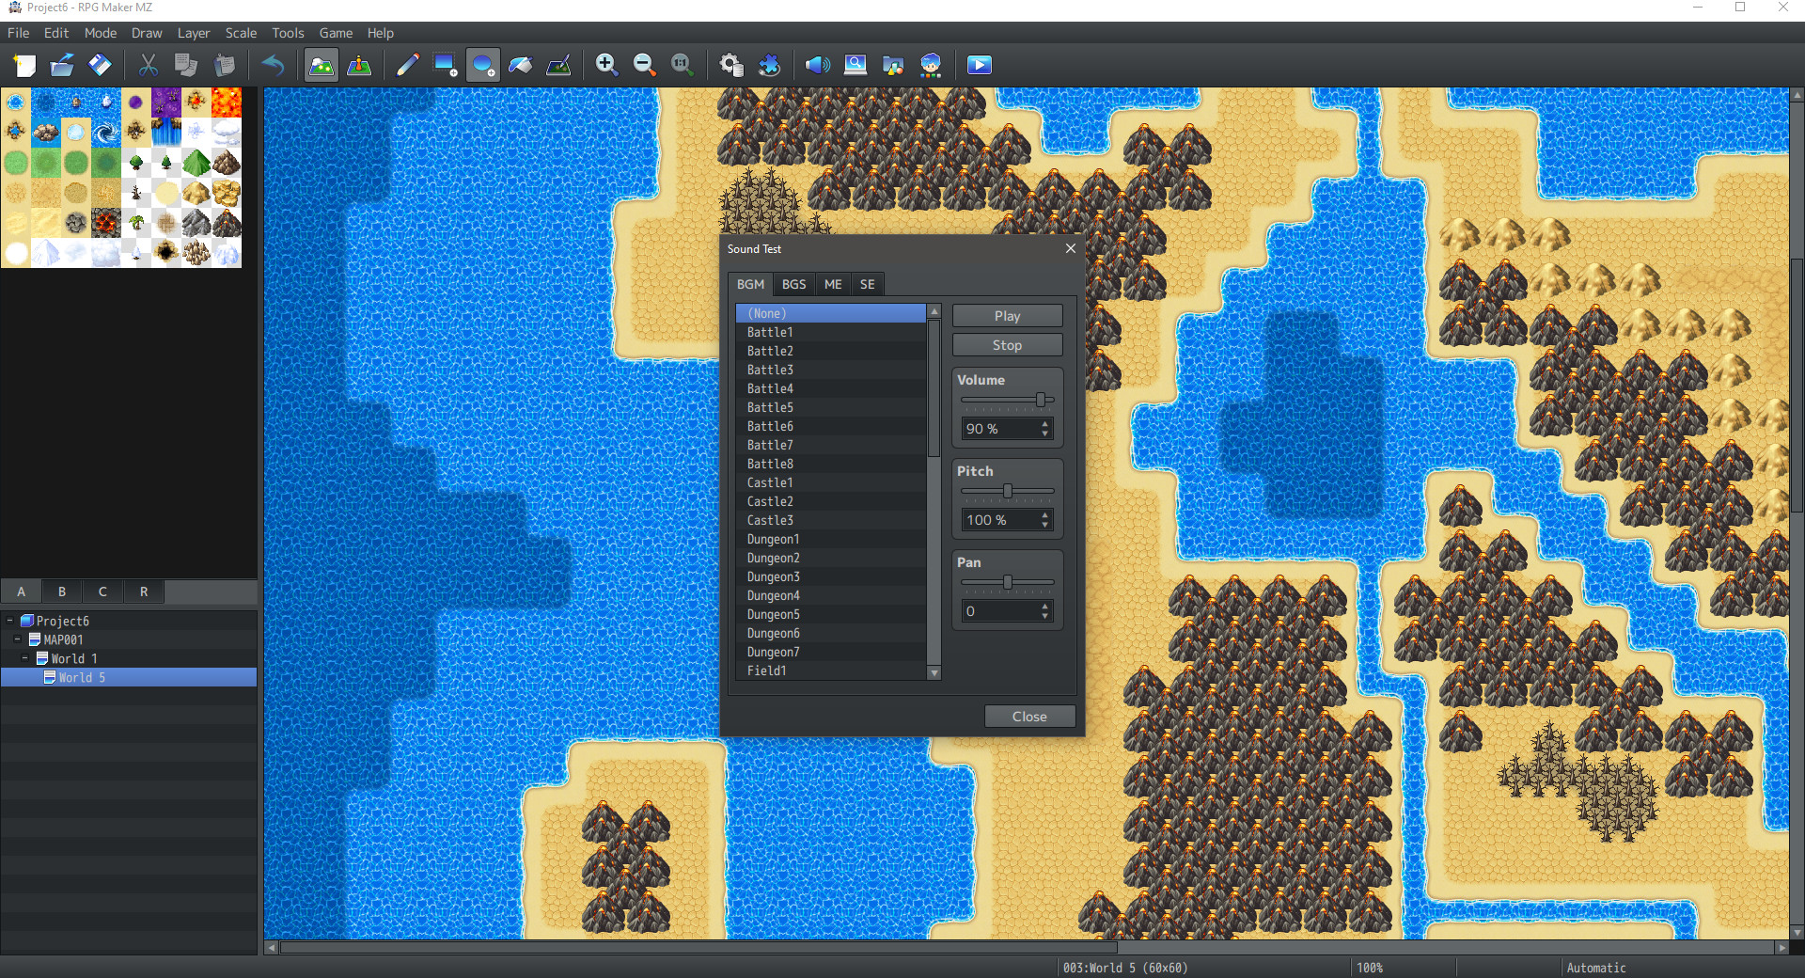Close the Sound Test dialog
The width and height of the screenshot is (1805, 978).
point(1028,716)
